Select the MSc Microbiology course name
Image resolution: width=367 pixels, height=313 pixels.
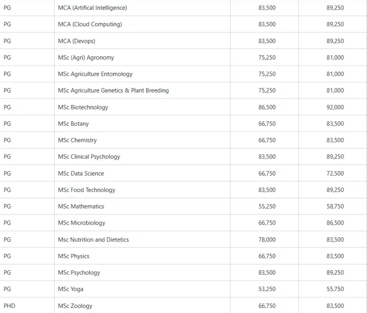(82, 223)
